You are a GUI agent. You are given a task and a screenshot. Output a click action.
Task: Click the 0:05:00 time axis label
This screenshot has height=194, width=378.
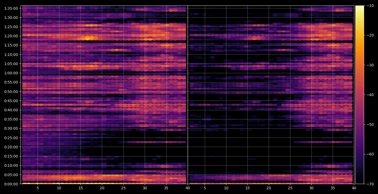[x=11, y=175]
